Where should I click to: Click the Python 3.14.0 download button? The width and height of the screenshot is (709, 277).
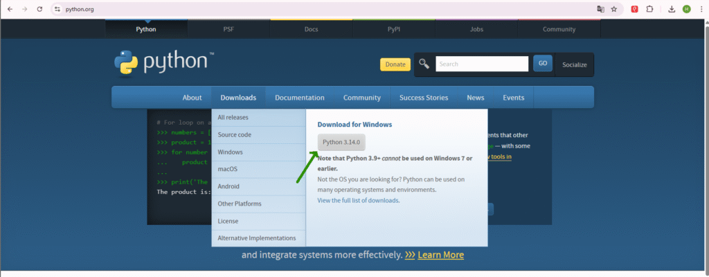point(341,142)
